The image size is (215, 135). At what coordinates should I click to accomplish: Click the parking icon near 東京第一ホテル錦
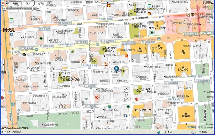(x=149, y=13)
